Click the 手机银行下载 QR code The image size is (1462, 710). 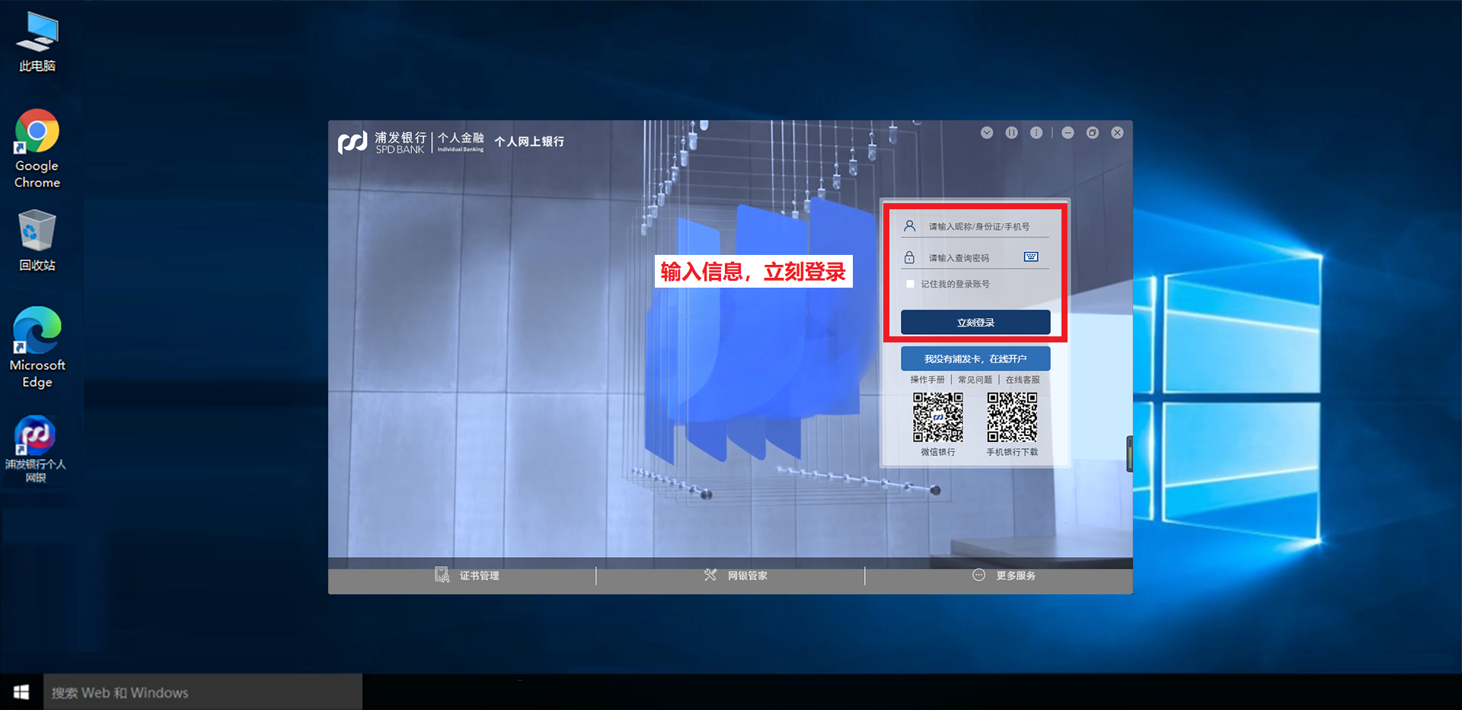[1012, 417]
